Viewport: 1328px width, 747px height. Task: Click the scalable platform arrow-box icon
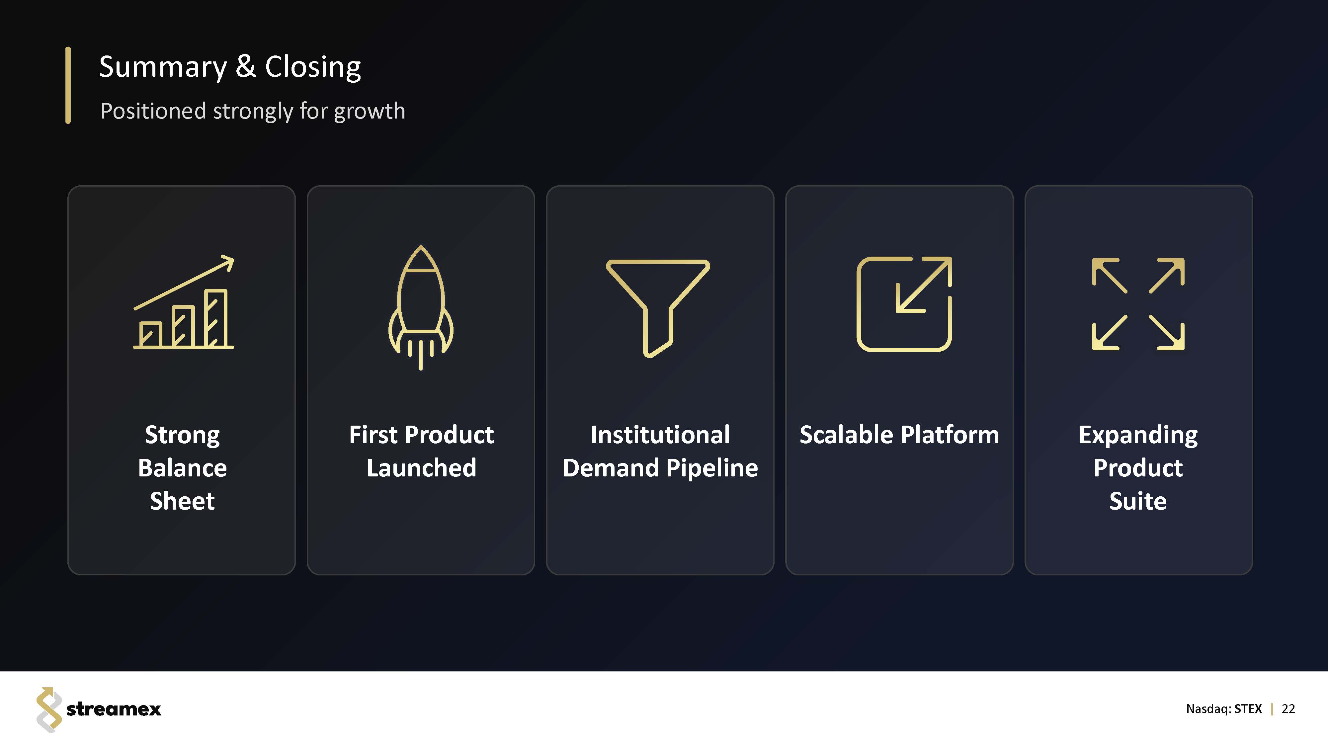[904, 304]
